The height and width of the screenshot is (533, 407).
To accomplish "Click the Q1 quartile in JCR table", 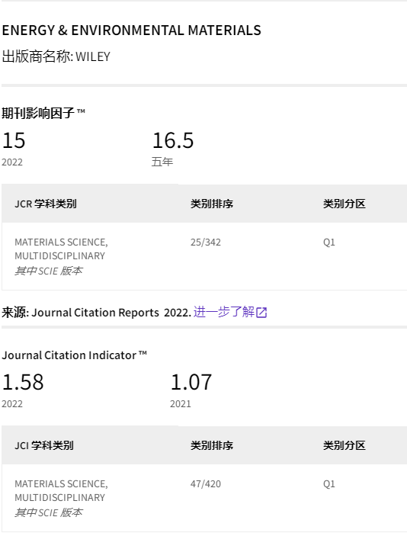I will click(x=328, y=242).
